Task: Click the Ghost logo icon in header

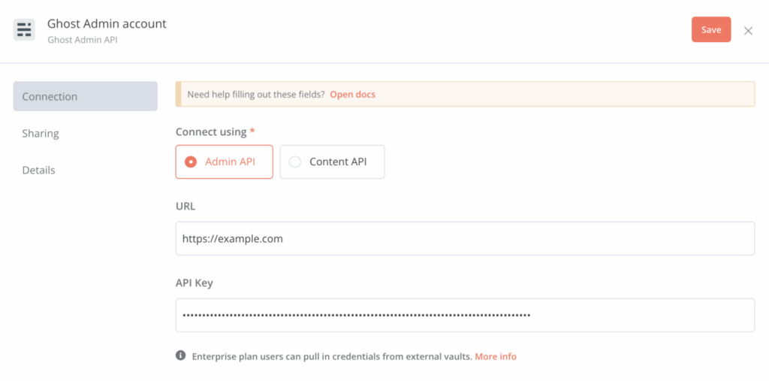Action: pos(24,30)
